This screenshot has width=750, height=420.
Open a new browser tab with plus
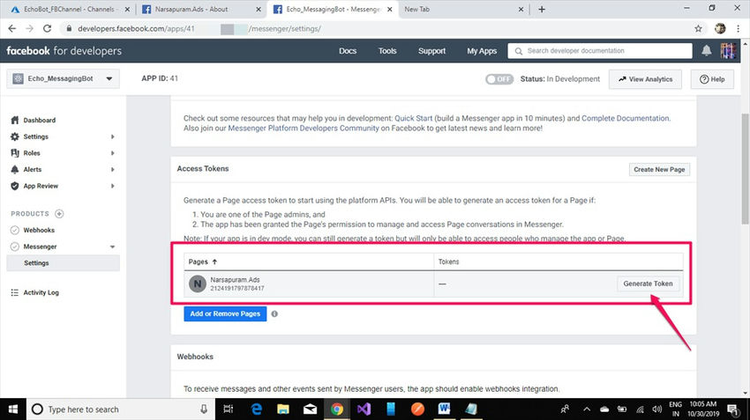pyautogui.click(x=542, y=9)
